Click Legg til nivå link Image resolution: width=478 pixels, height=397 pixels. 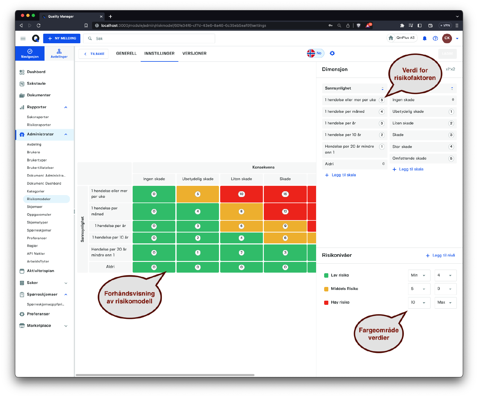[x=440, y=255]
